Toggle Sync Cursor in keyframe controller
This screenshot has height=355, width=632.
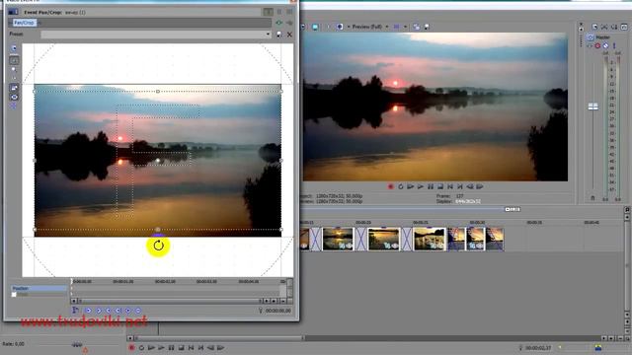(75, 311)
